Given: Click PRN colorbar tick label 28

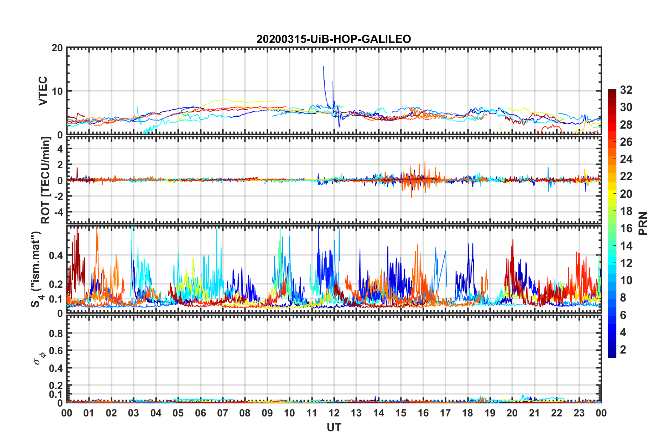Looking at the screenshot, I should [x=626, y=125].
